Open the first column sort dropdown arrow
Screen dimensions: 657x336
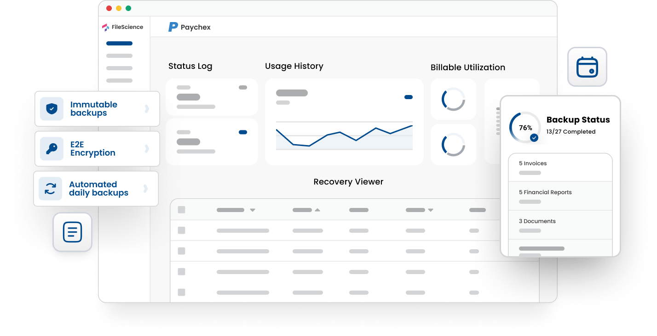coord(252,210)
